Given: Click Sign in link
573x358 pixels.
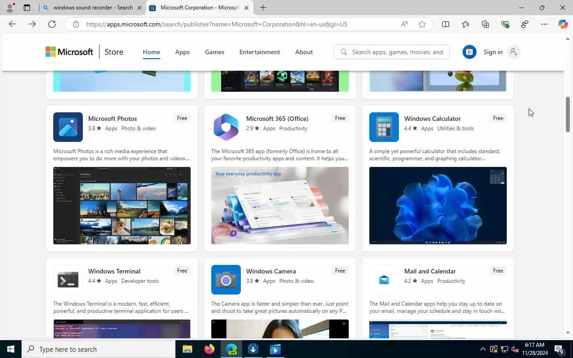Looking at the screenshot, I should point(493,52).
